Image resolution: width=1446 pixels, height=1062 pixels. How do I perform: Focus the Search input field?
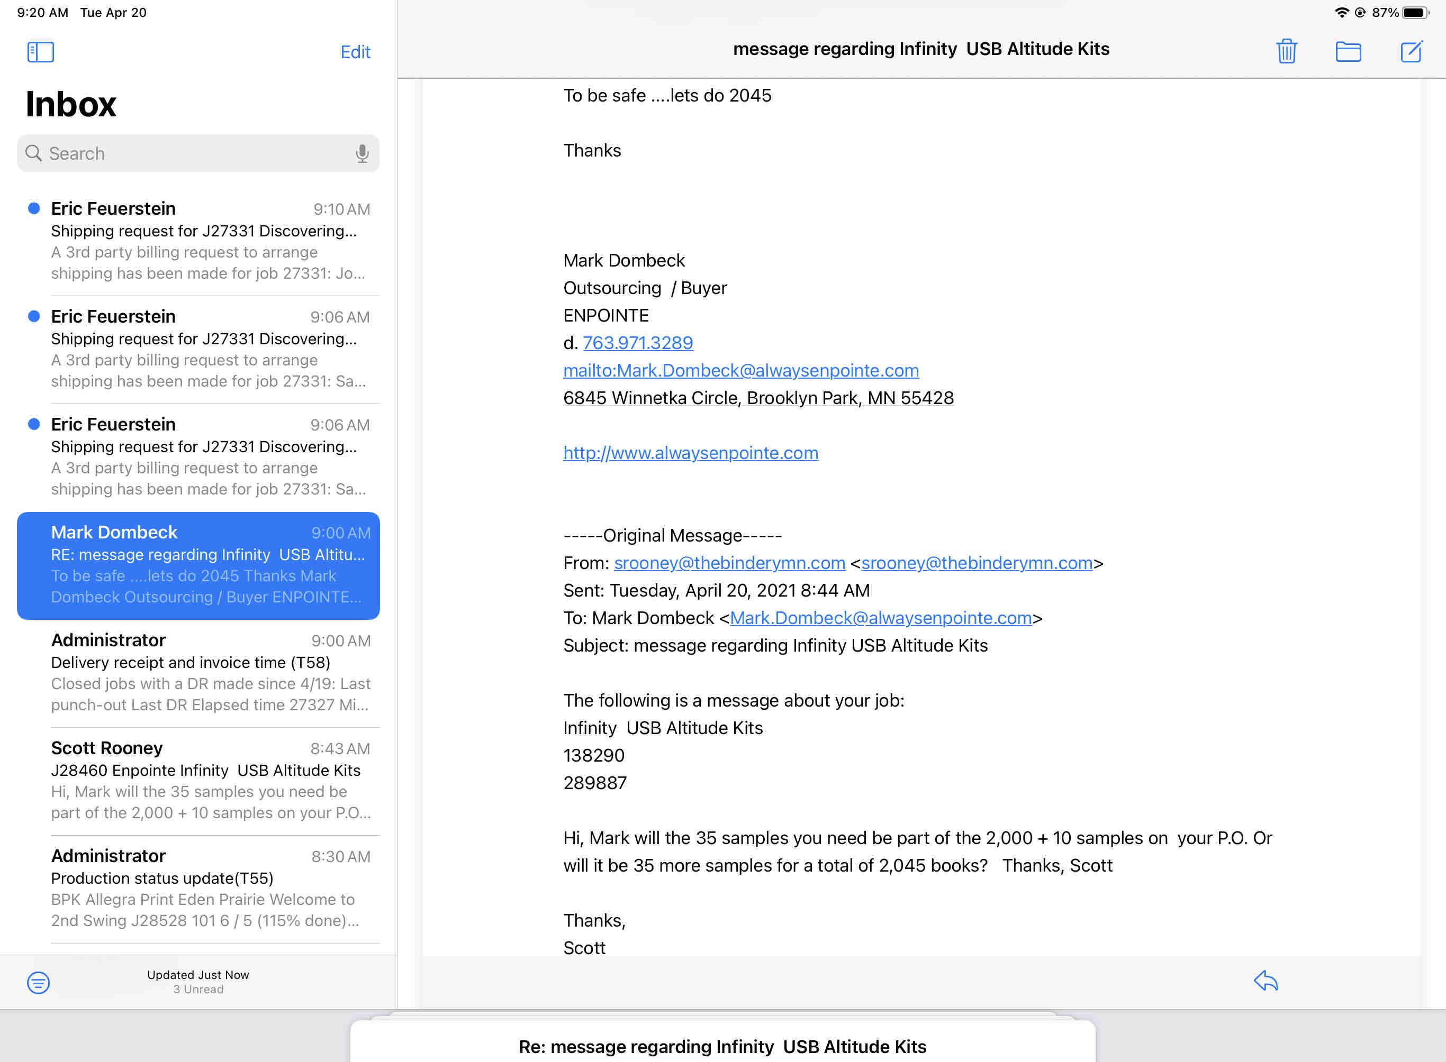pyautogui.click(x=193, y=153)
